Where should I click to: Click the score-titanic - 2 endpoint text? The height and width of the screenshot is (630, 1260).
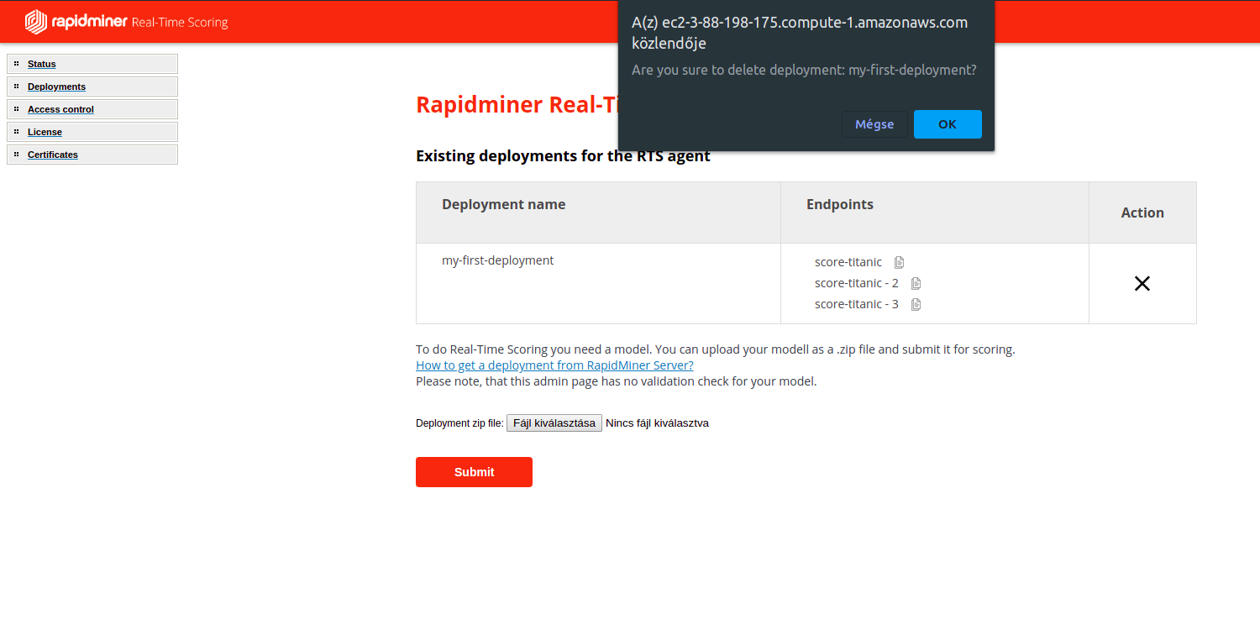click(856, 283)
